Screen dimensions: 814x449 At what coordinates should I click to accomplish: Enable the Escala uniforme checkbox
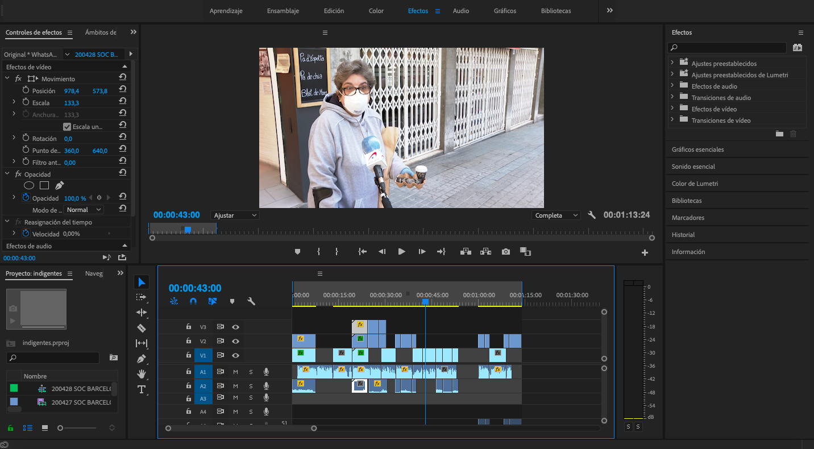(67, 126)
